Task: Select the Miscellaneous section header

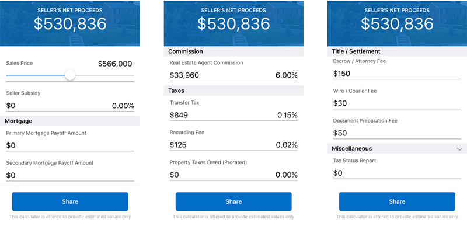Action: [397, 148]
